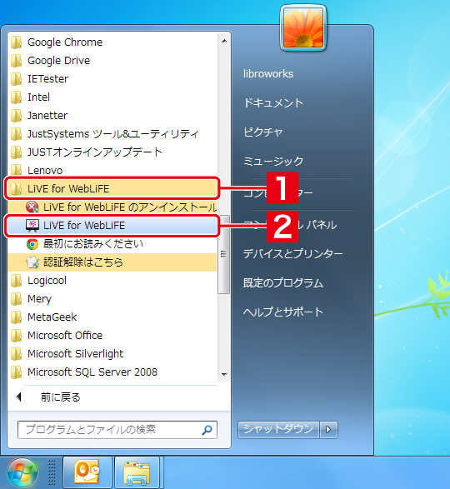Click the Mery folder icon
Viewport: 450px width, 489px height.
tap(16, 299)
